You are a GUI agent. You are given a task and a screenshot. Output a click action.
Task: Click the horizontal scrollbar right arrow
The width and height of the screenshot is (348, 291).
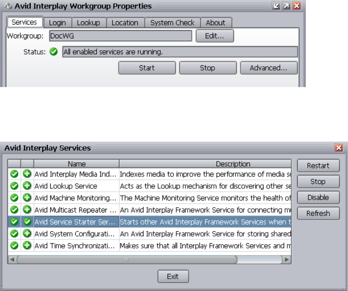click(286, 259)
